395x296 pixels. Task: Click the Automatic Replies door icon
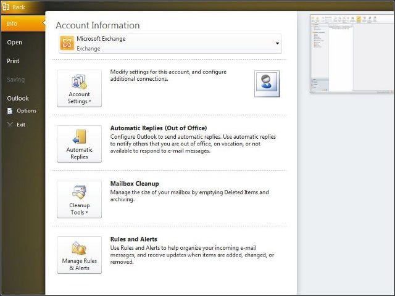[80, 137]
